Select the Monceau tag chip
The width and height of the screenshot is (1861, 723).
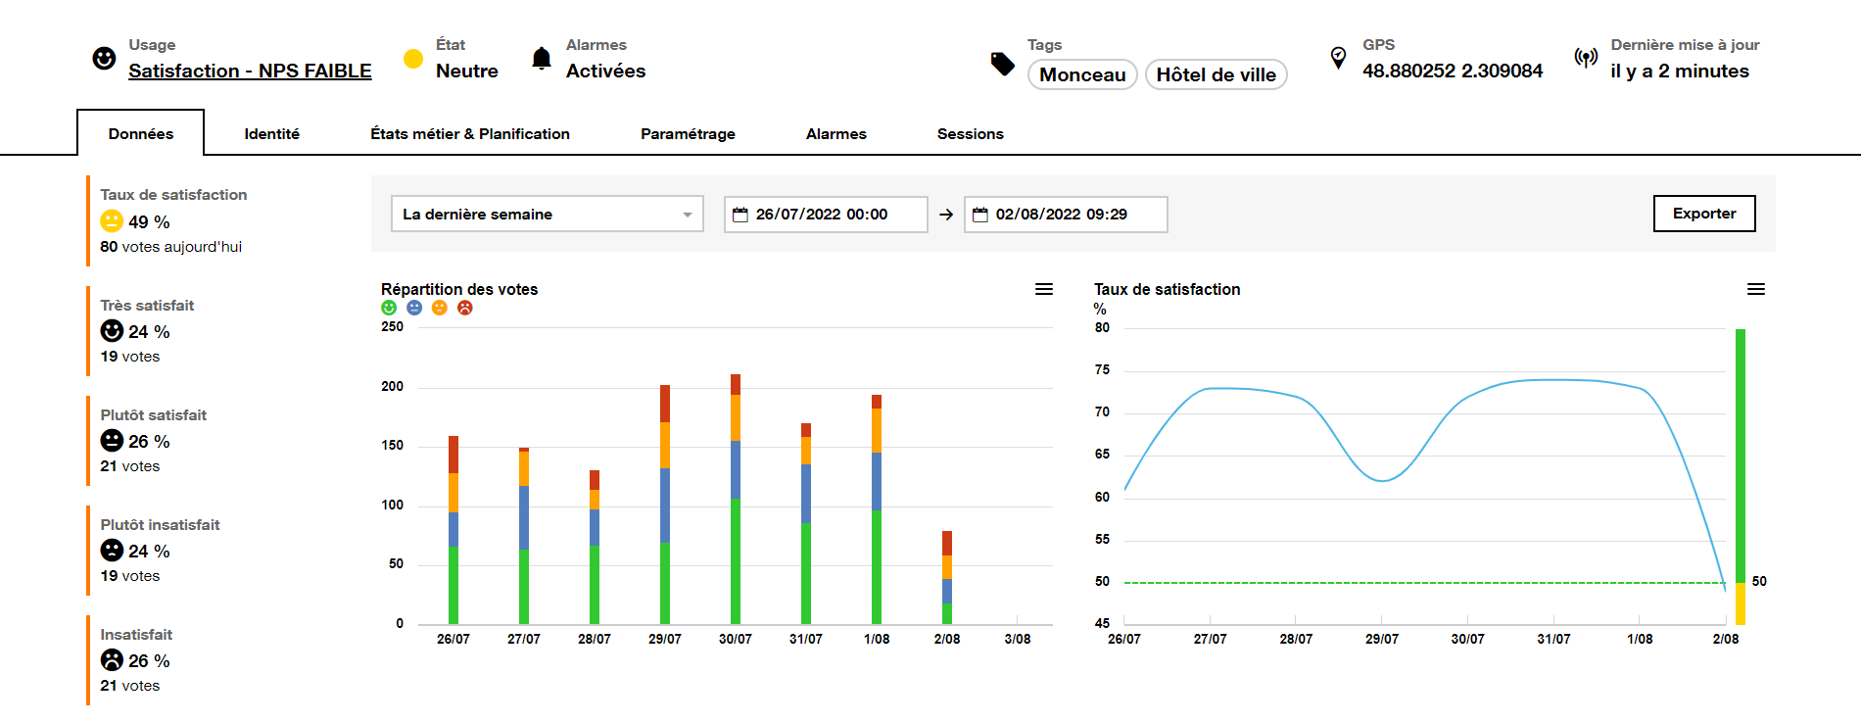pyautogui.click(x=1082, y=74)
